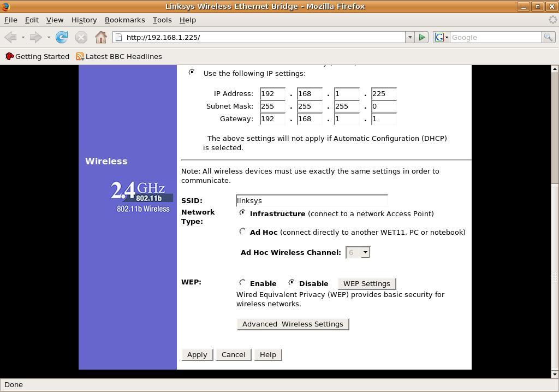Click the Apply button
The image size is (559, 392).
point(197,354)
